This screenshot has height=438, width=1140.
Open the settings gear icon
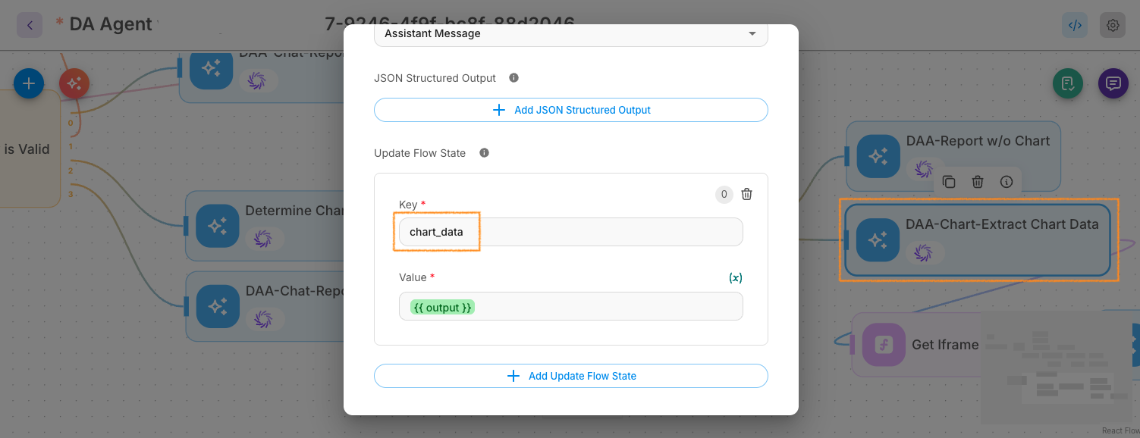(1113, 25)
